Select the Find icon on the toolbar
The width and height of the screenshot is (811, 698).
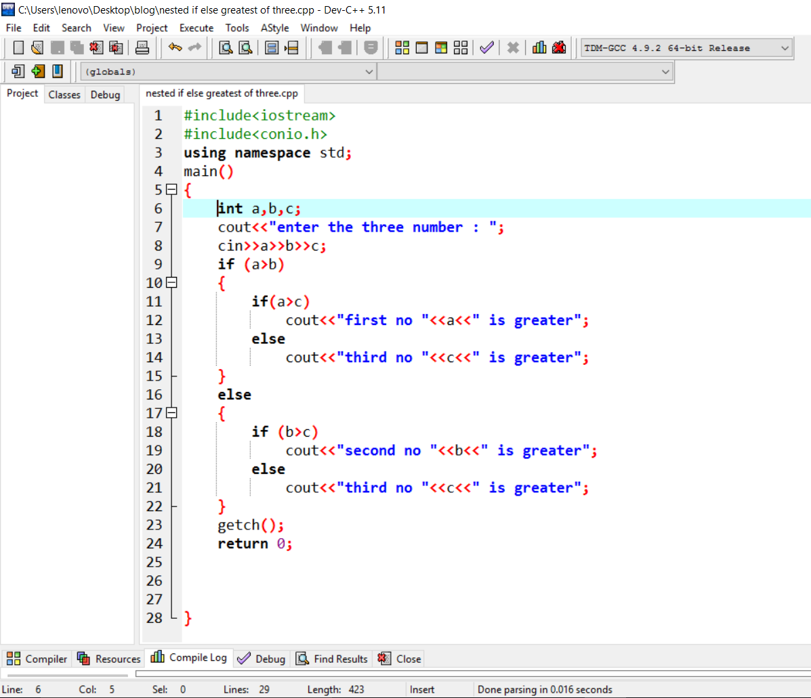pyautogui.click(x=226, y=47)
